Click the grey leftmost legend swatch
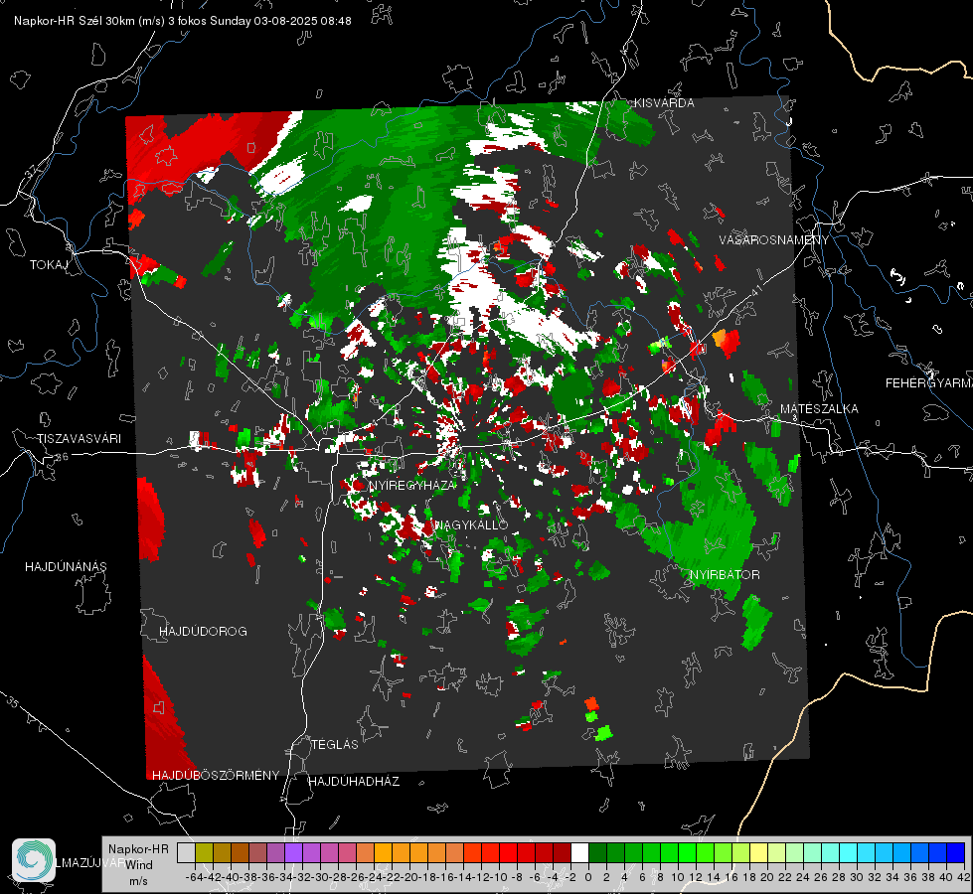This screenshot has width=973, height=894. [x=186, y=853]
